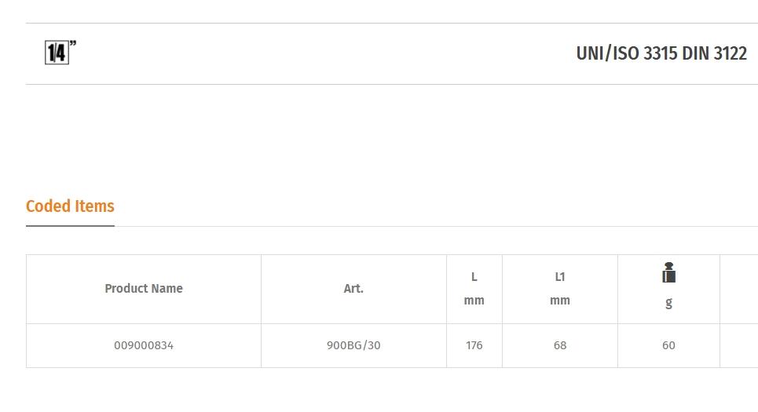Select product code 009000834
This screenshot has width=758, height=412.
tap(144, 345)
